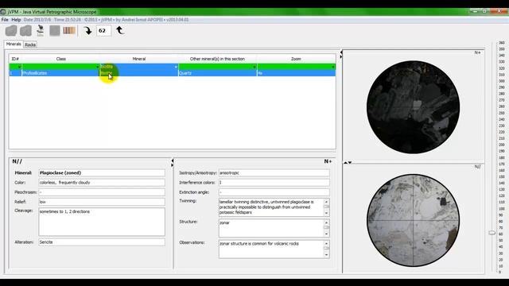Click the microscope toolbar icon

(x=41, y=30)
